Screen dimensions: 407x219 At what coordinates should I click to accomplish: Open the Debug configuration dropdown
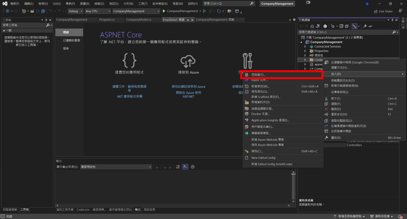75,11
